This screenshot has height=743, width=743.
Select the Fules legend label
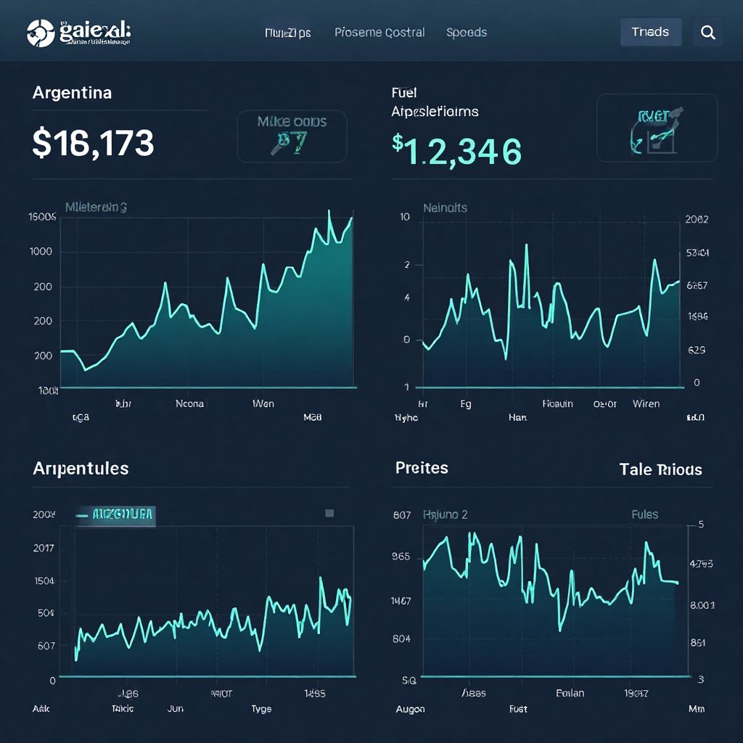pyautogui.click(x=644, y=514)
